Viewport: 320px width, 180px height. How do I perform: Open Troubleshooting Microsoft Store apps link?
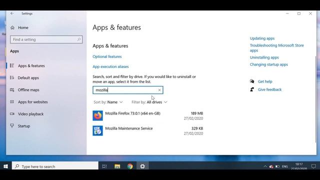click(x=276, y=48)
